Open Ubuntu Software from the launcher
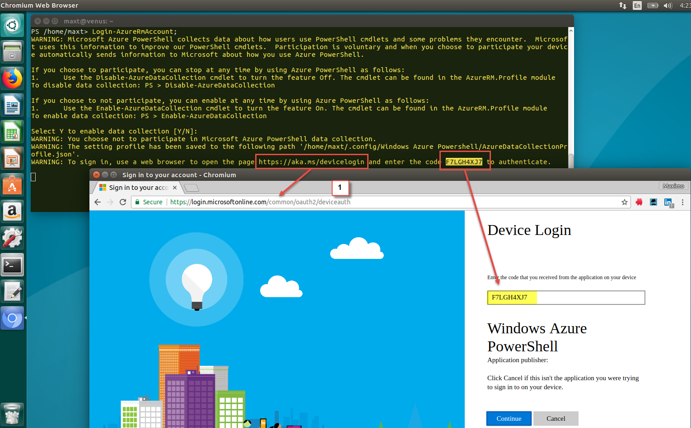Image resolution: width=691 pixels, height=428 pixels. 12,185
